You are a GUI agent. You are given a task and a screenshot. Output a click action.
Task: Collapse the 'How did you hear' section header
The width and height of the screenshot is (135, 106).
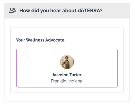pos(67,11)
